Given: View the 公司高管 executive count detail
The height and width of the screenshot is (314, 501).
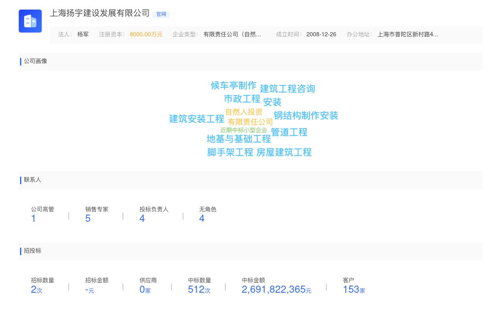Looking at the screenshot, I should [33, 218].
